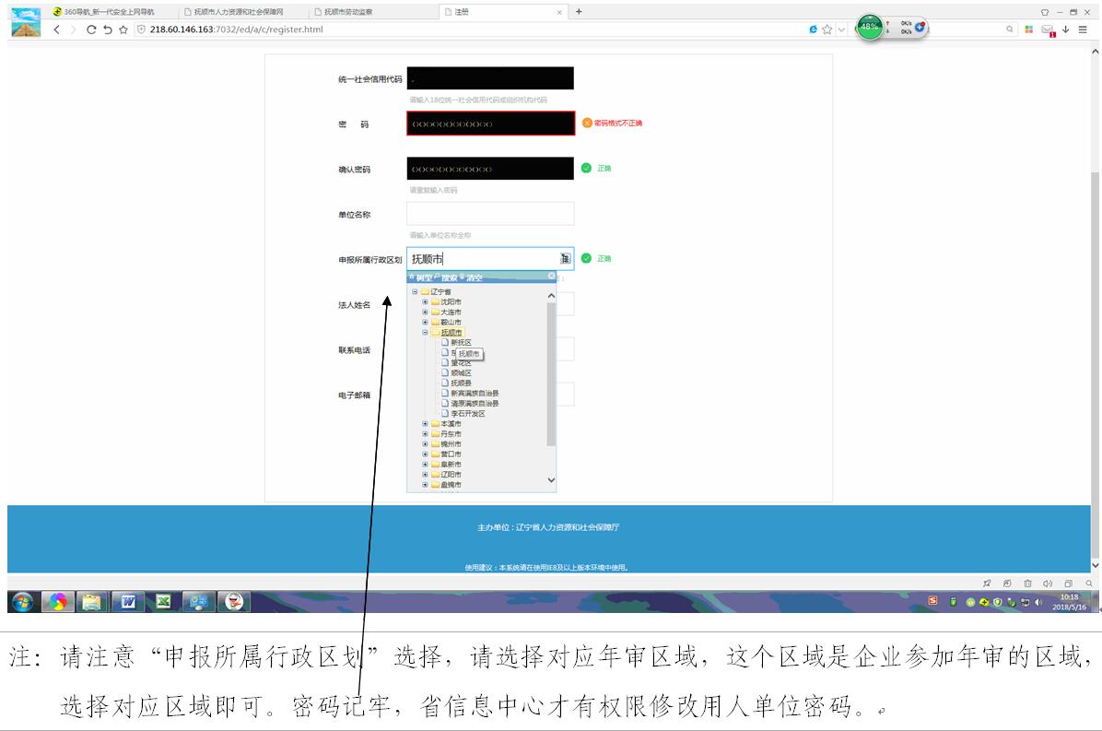Open the browser hamburger menu
Image resolution: width=1102 pixels, height=731 pixels.
point(1083,29)
